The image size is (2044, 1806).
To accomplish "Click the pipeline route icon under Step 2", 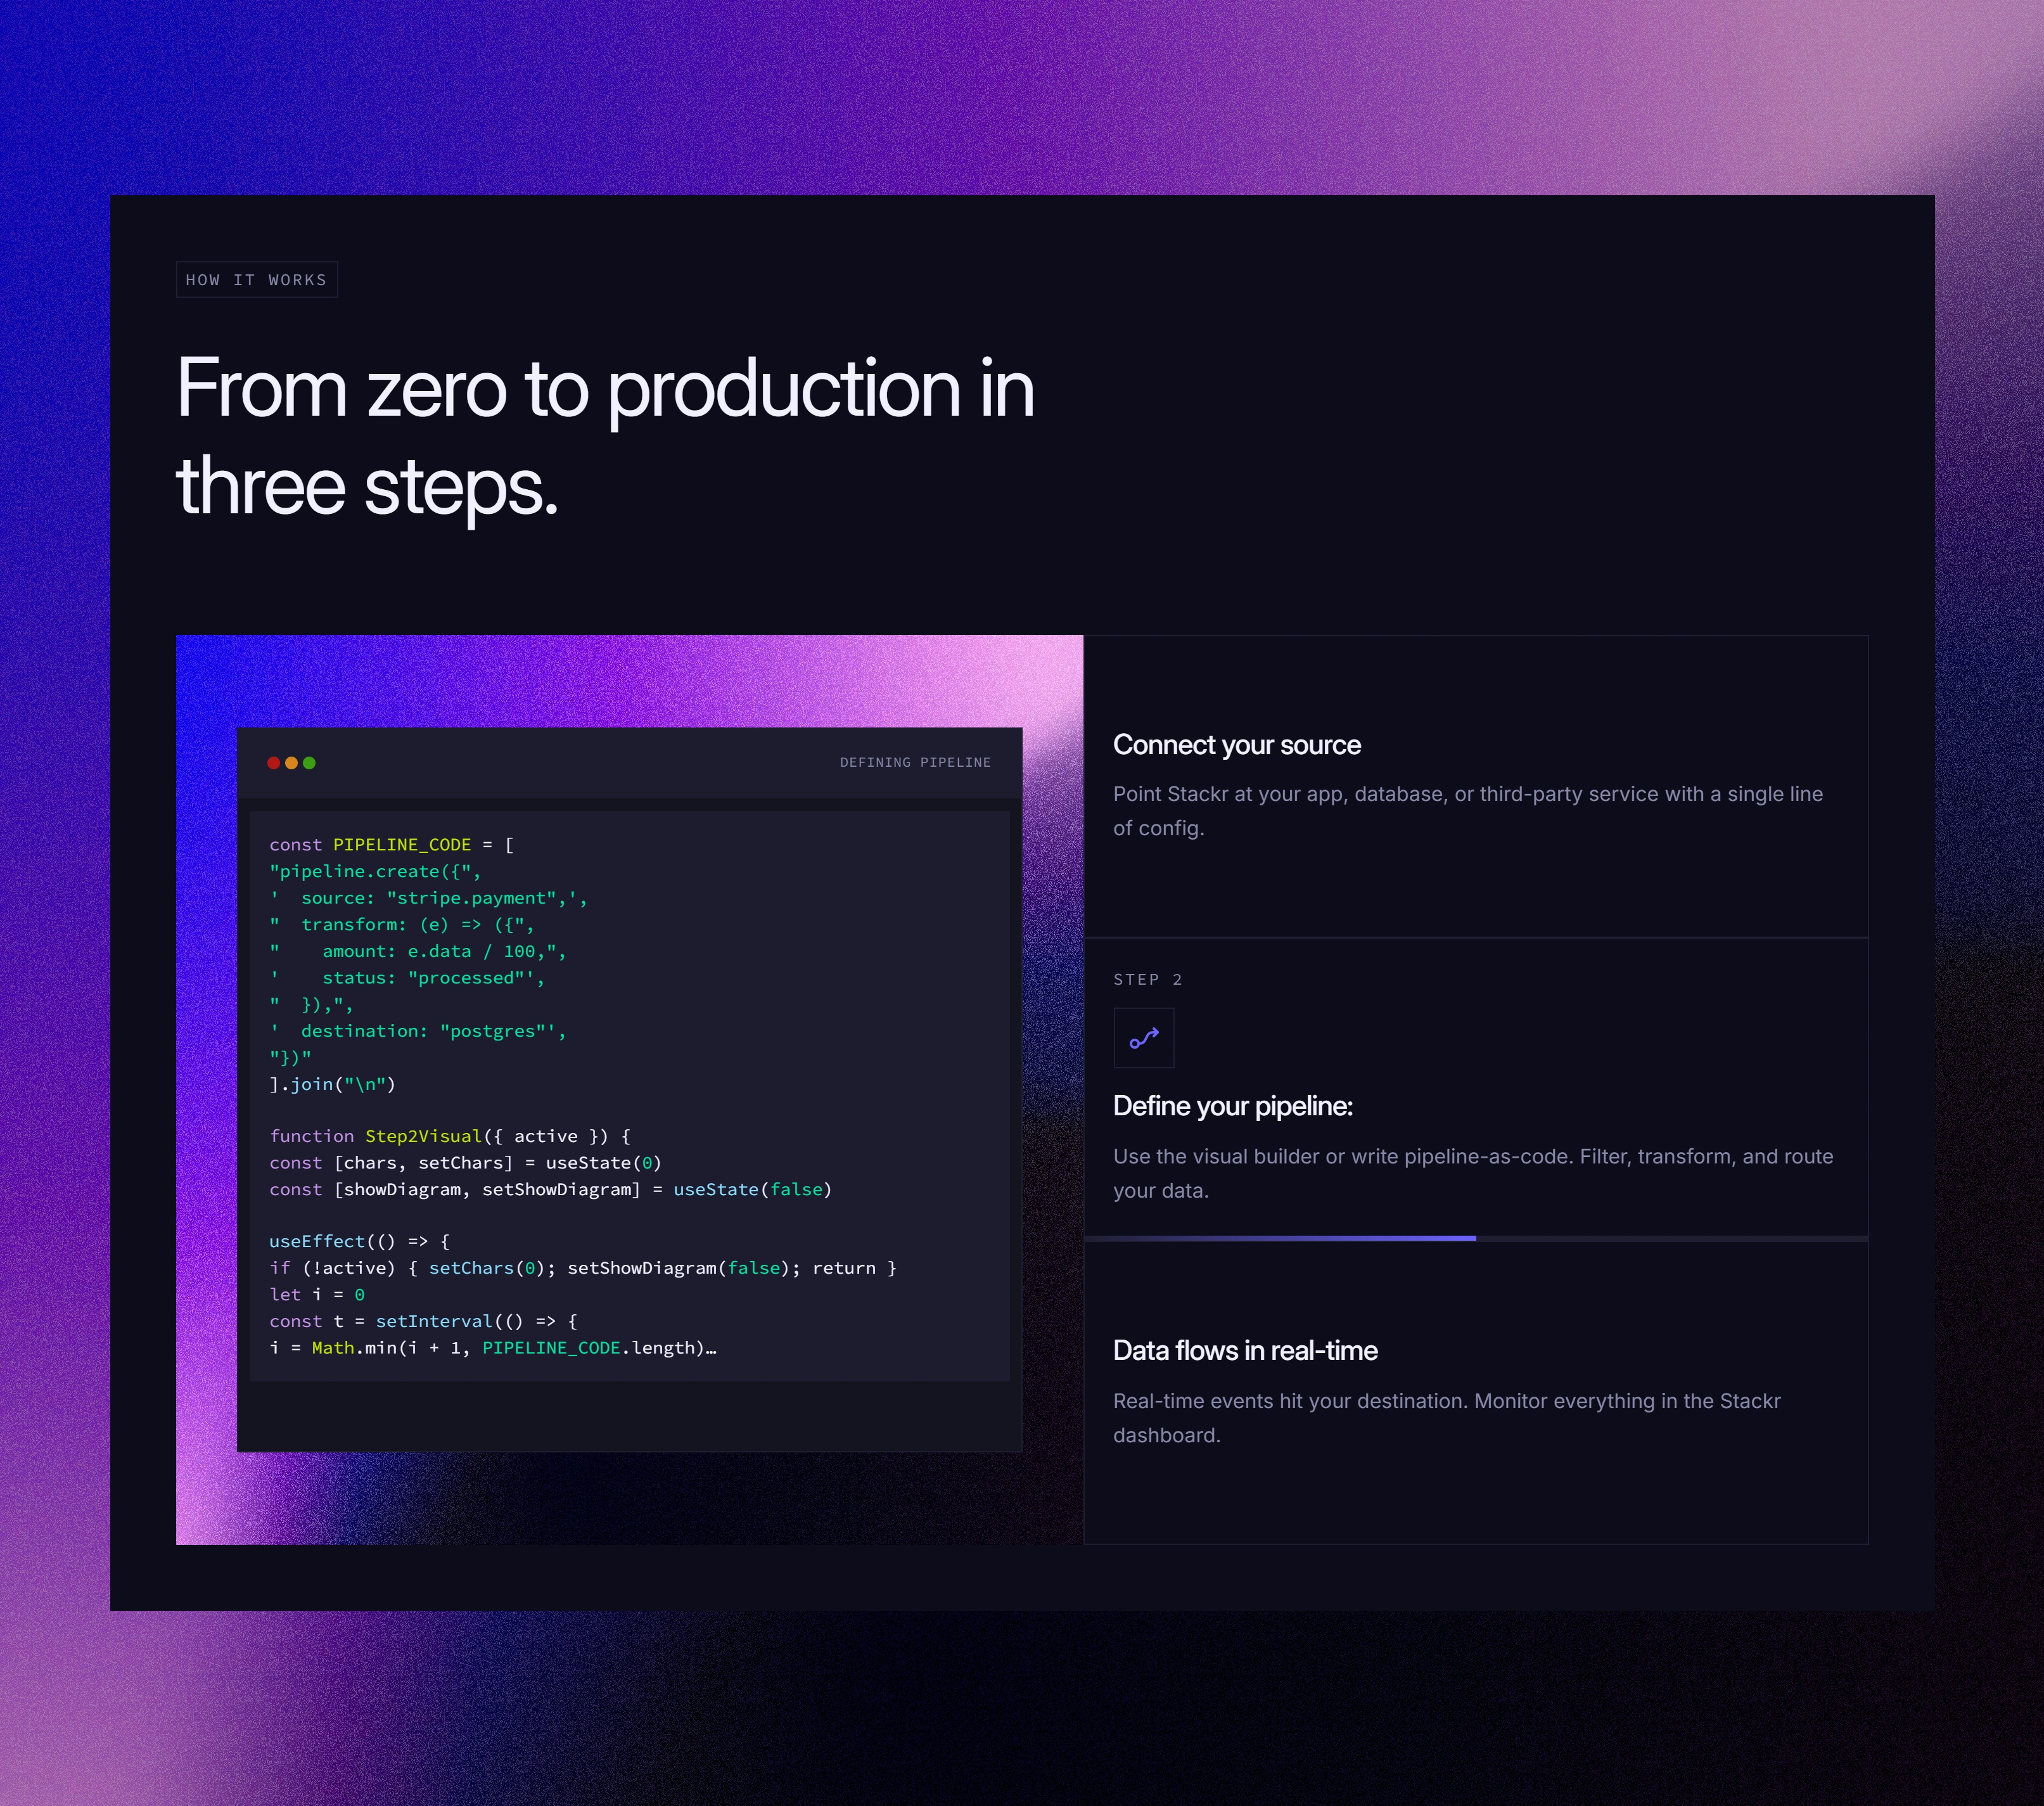I will [1143, 1038].
